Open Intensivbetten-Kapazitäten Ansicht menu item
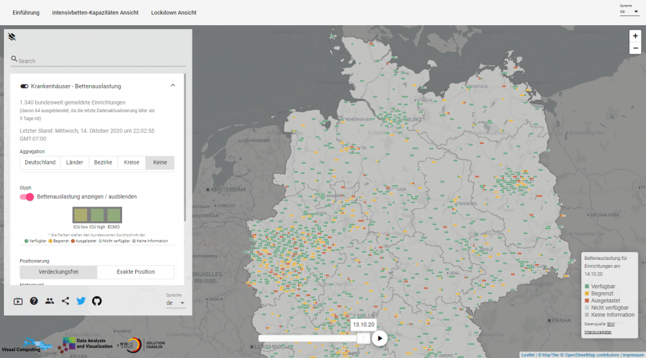This screenshot has height=358, width=646. point(95,13)
